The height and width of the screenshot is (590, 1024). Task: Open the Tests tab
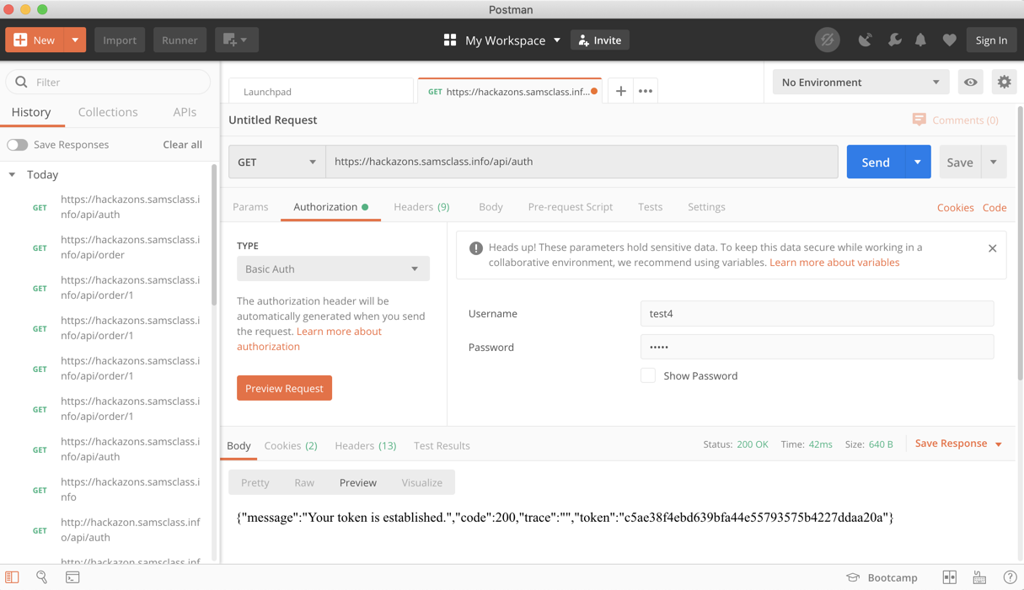[650, 207]
